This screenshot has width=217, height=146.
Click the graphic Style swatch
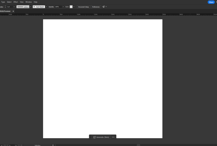(71, 7)
